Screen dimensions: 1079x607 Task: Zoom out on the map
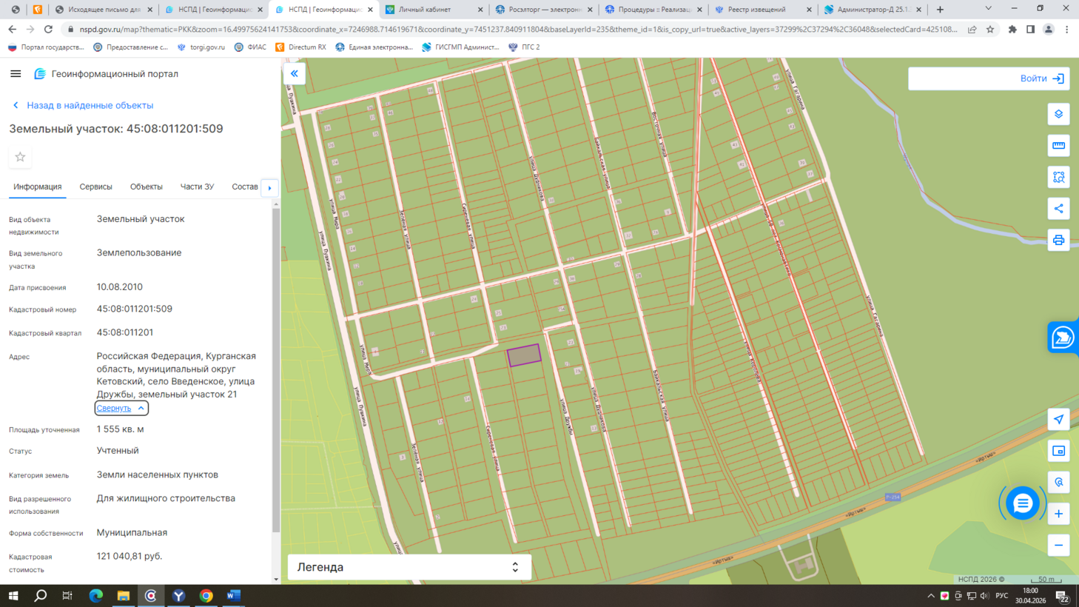pos(1058,546)
